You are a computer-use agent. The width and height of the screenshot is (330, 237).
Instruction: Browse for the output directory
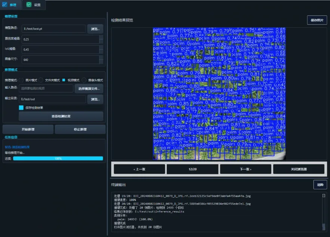[x=95, y=99]
